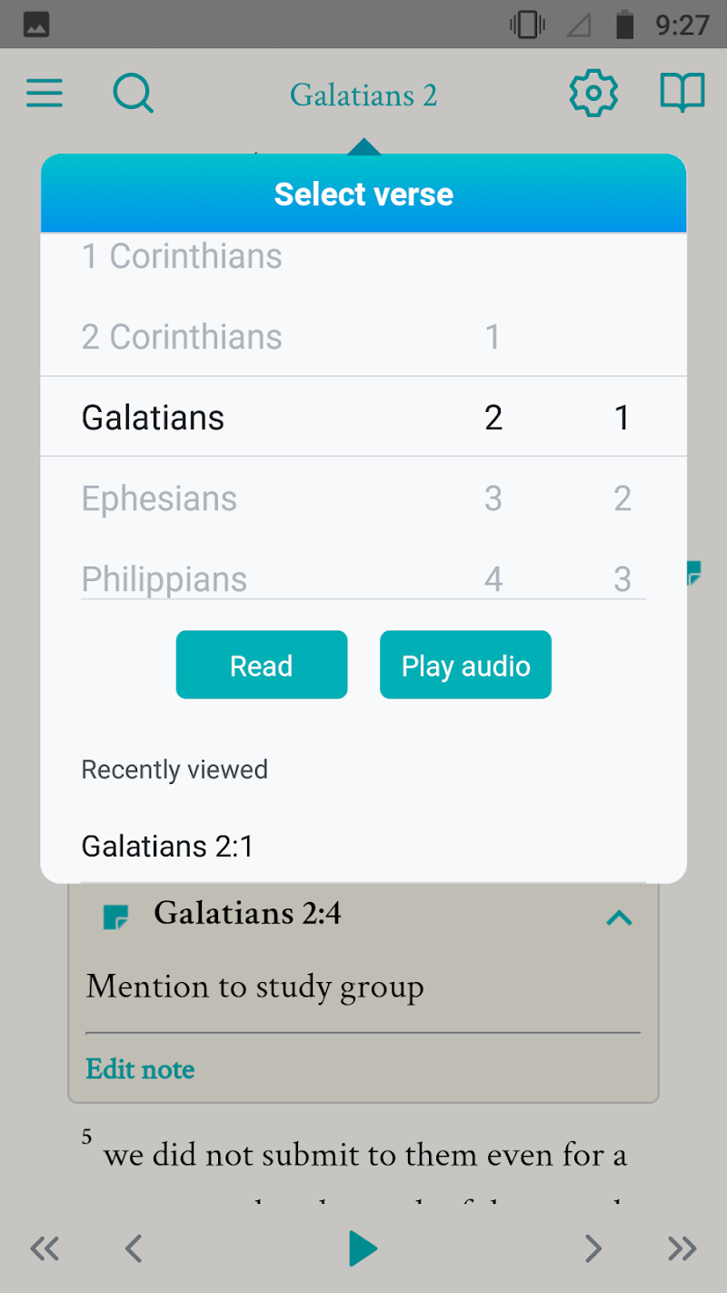The image size is (727, 1293).
Task: Go to previous verse arrow
Action: point(134,1248)
